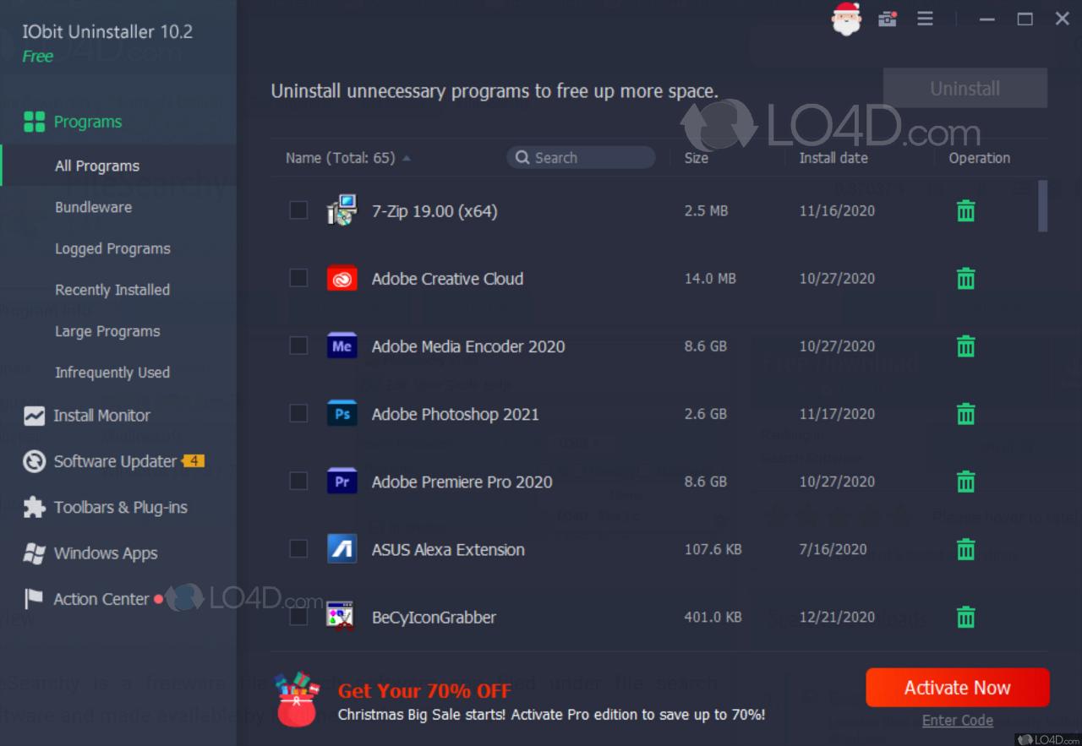Check the Adobe Premiere Pro 2020 checkbox

click(x=298, y=481)
